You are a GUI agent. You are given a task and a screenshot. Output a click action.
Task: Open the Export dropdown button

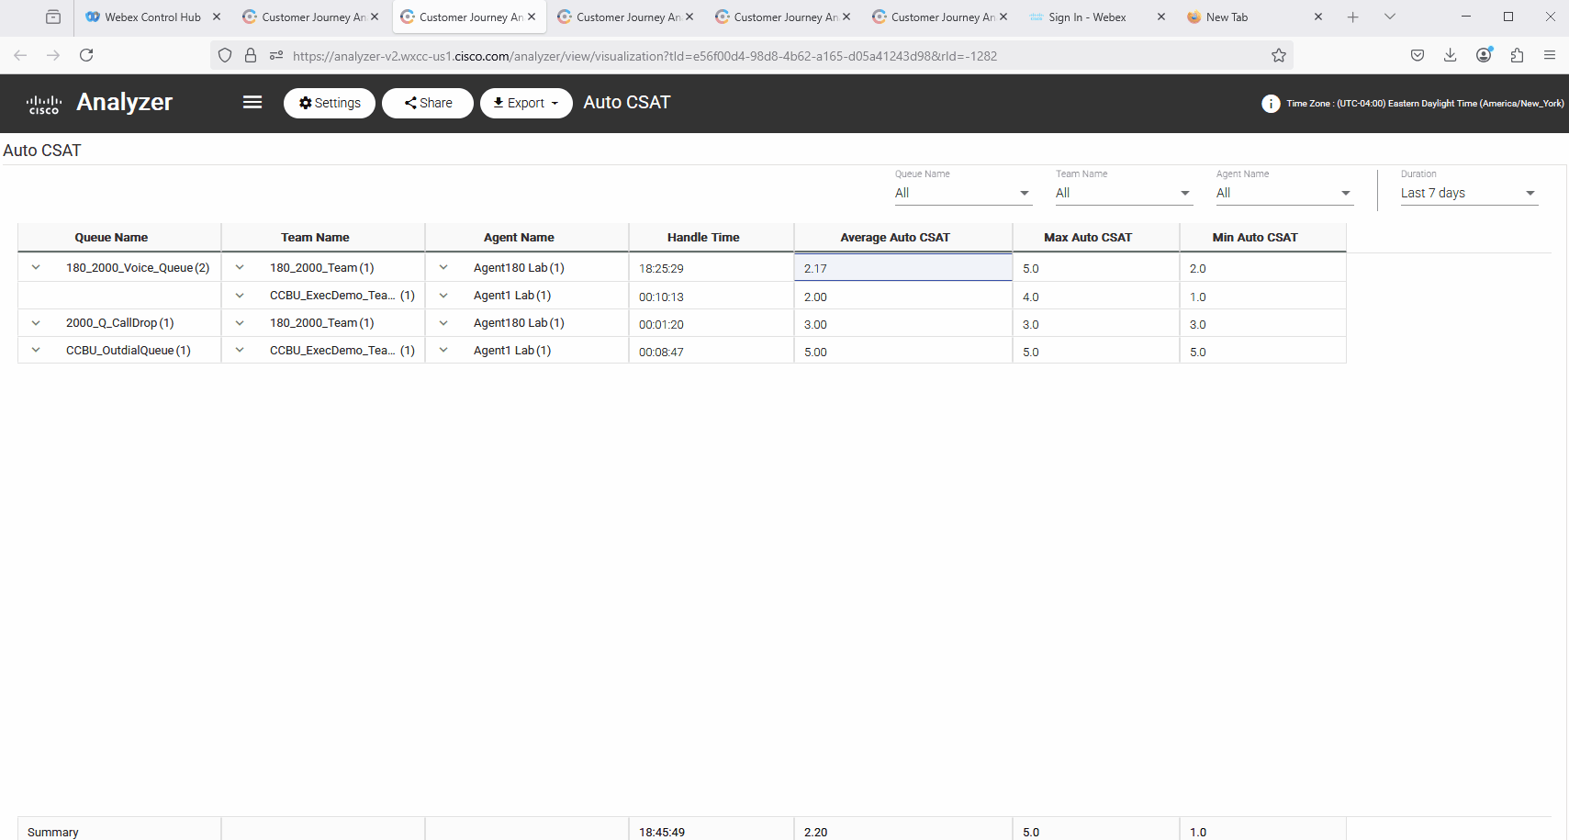pyautogui.click(x=526, y=103)
